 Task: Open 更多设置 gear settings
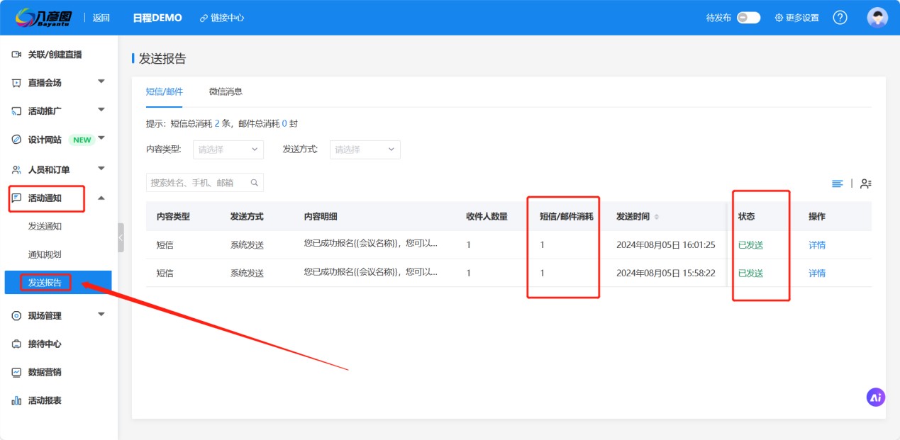(796, 18)
